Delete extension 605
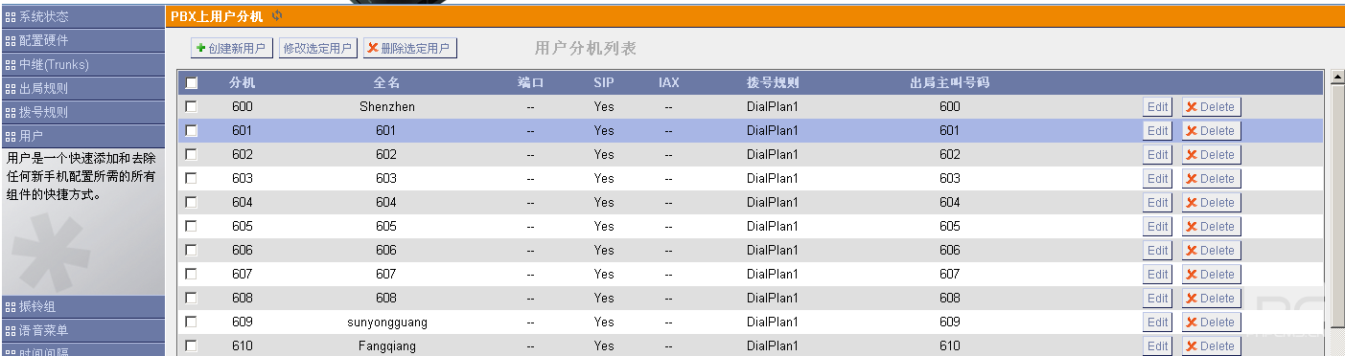1345x356 pixels. (1211, 226)
